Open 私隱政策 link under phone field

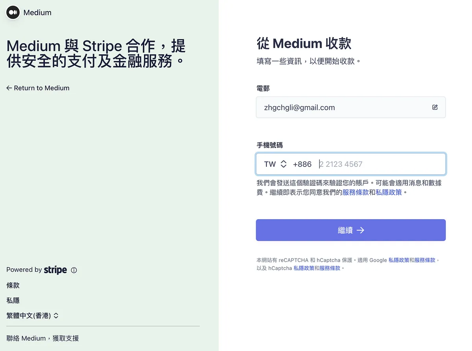tap(389, 192)
